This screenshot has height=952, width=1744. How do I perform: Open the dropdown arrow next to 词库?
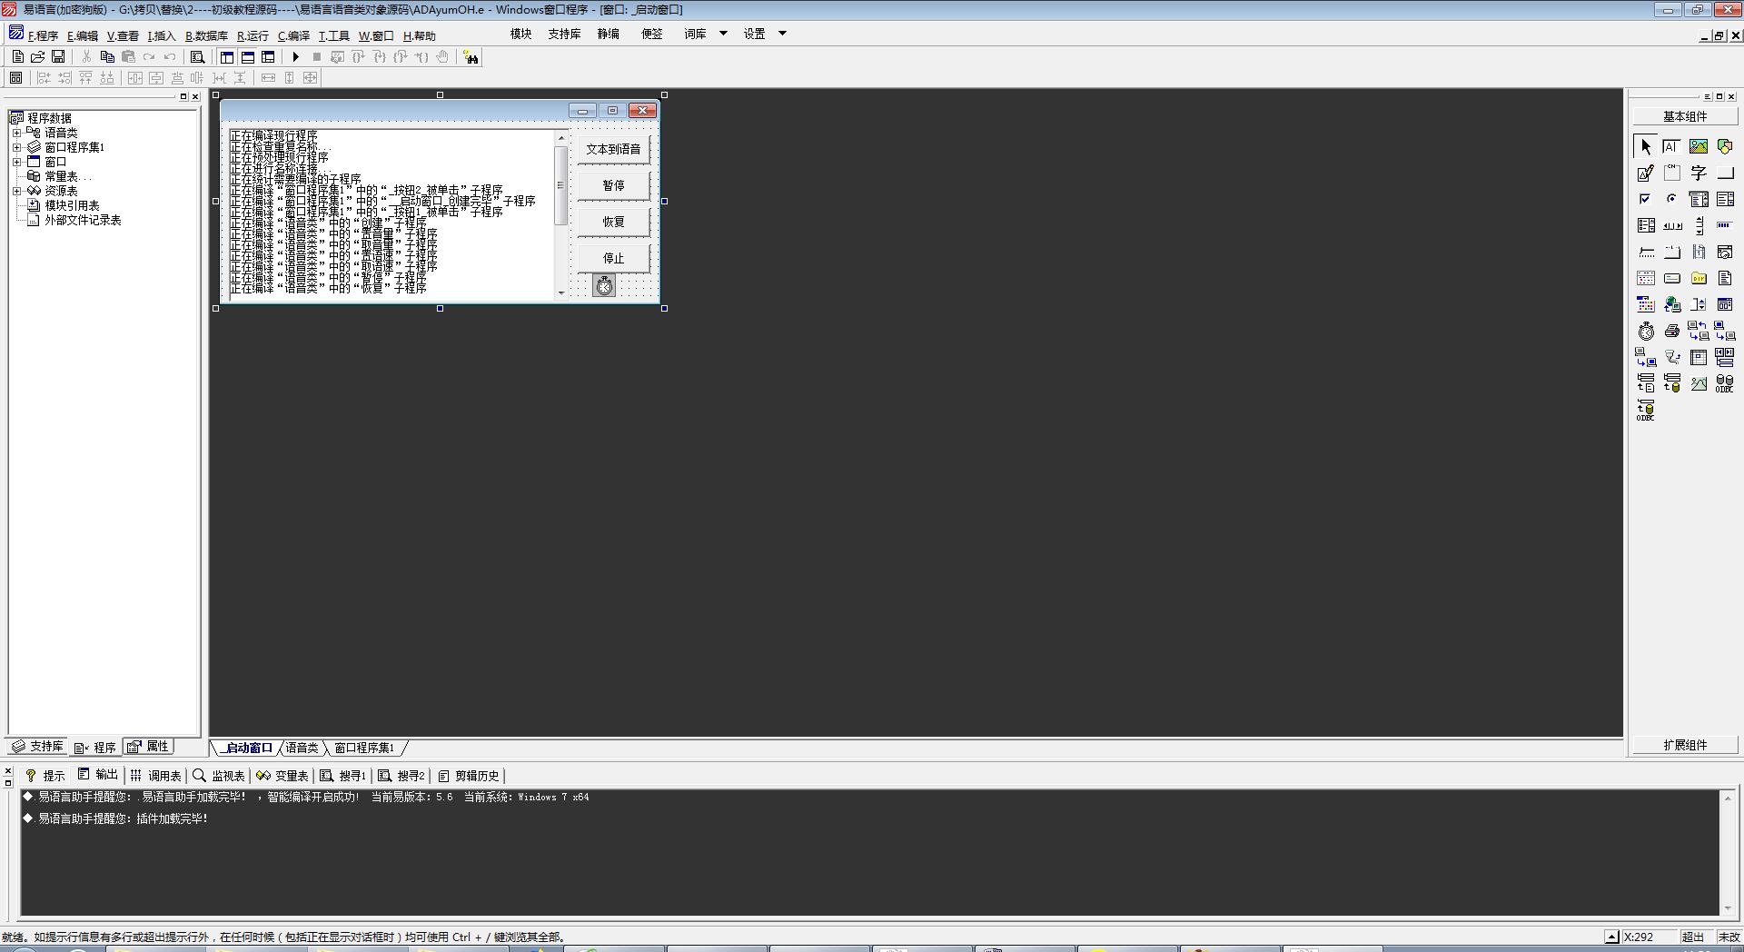723,34
